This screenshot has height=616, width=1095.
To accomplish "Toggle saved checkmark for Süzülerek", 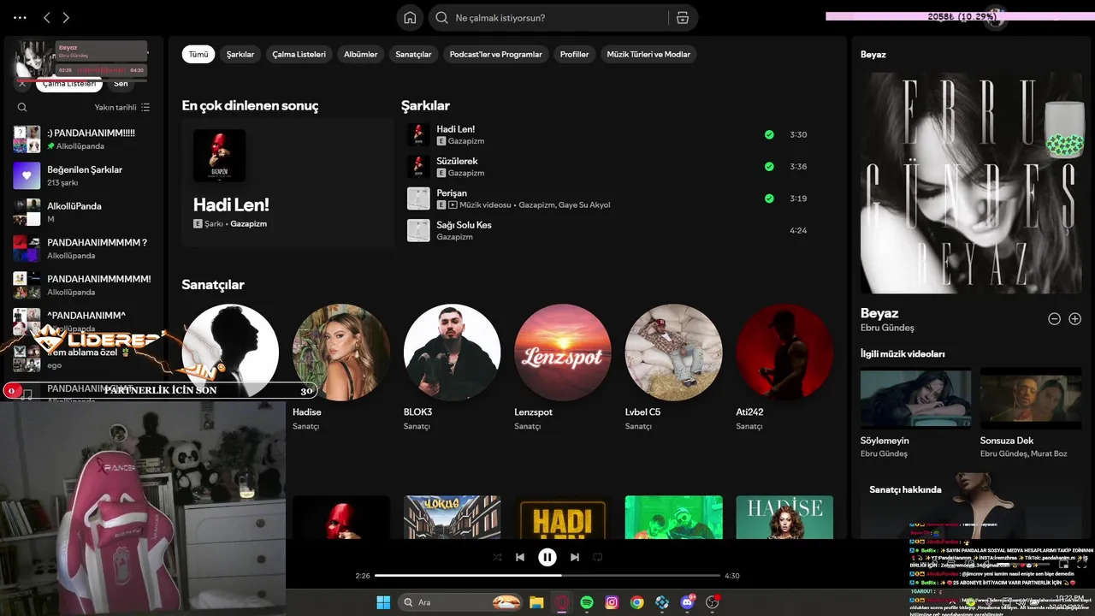I will [x=769, y=166].
